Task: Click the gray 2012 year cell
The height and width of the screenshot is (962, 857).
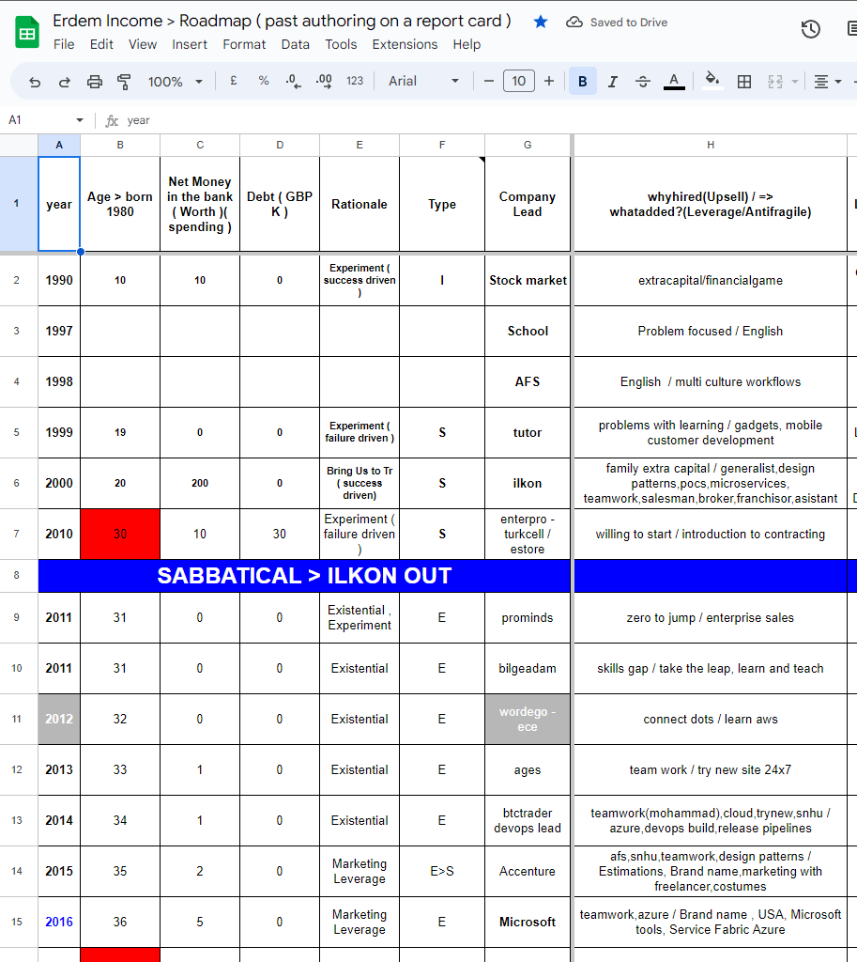Action: [x=59, y=719]
